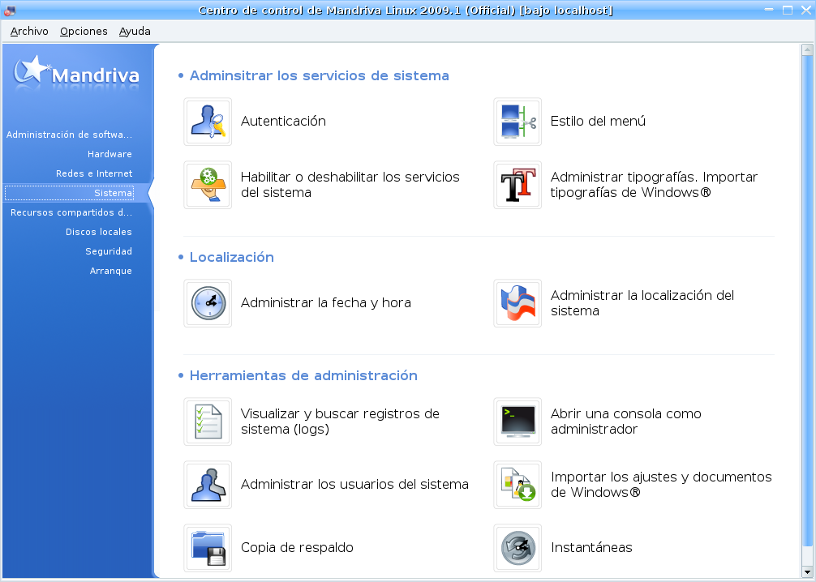Open the Ayuda menu
Screen dimensions: 816x582
pyautogui.click(x=135, y=31)
